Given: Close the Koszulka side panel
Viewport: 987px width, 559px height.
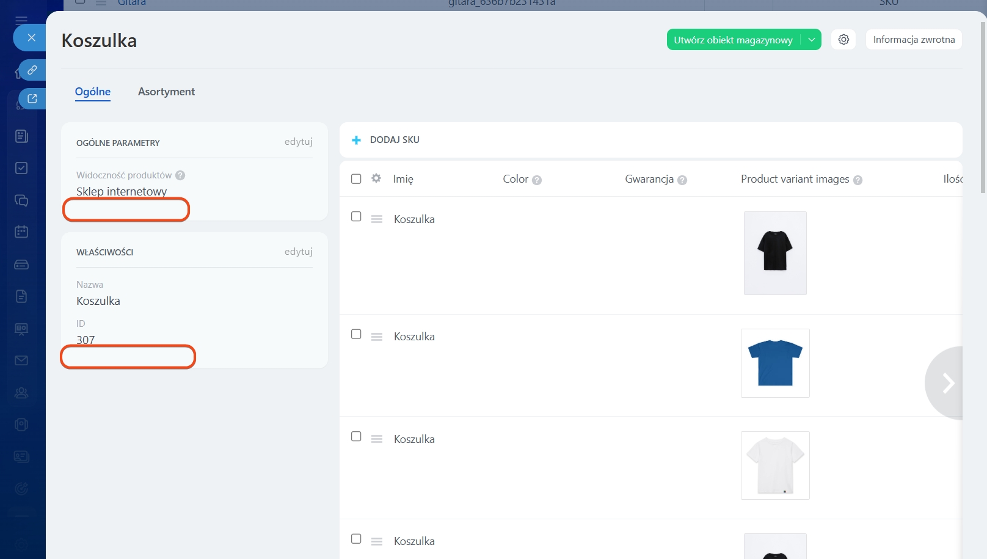Looking at the screenshot, I should [32, 38].
